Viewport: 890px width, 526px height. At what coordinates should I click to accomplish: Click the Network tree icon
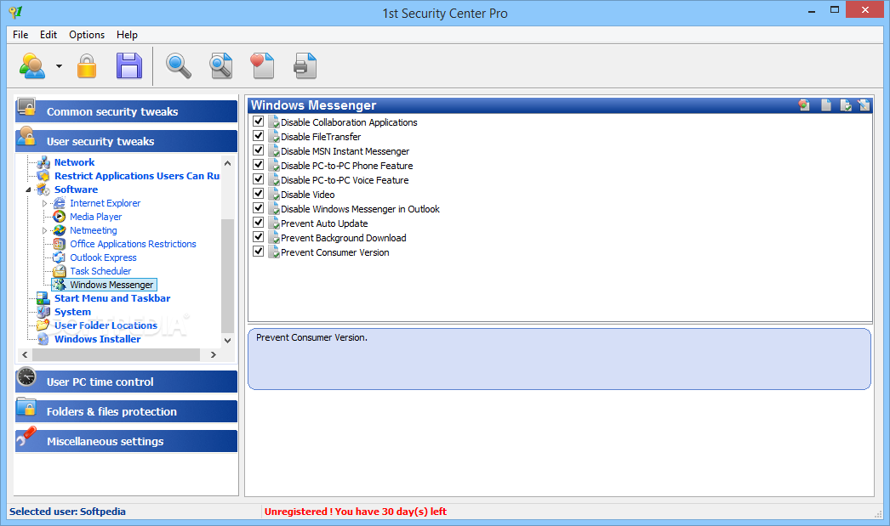[43, 162]
